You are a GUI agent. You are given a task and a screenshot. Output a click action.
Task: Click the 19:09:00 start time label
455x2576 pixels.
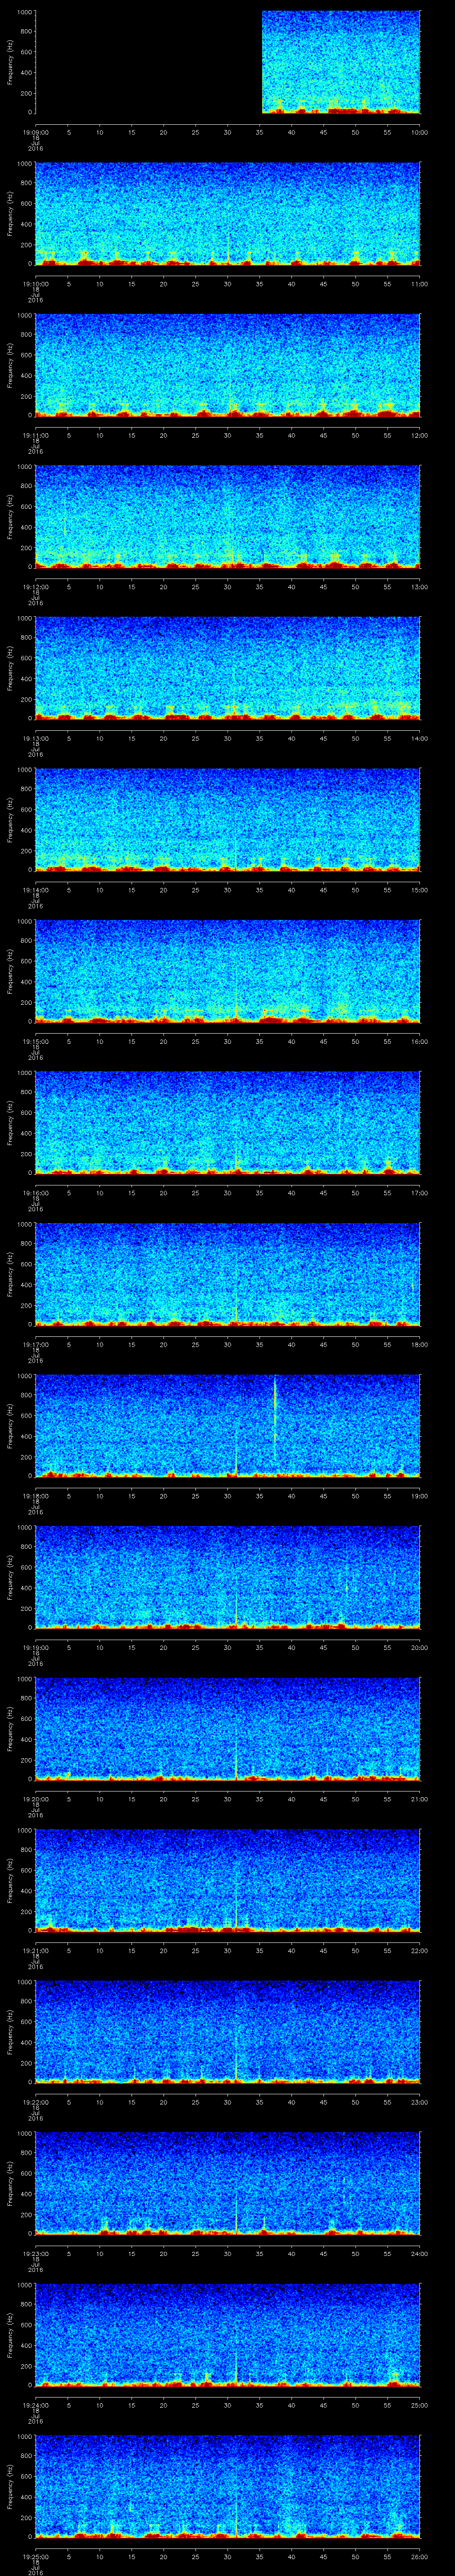[35, 132]
